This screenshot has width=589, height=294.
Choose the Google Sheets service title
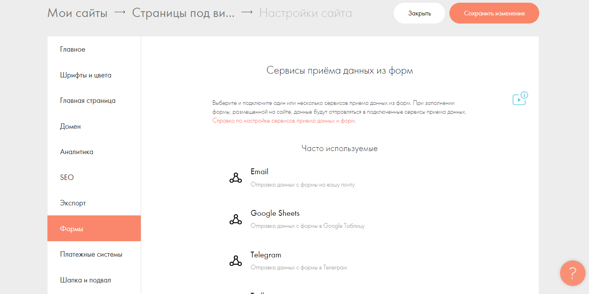275,213
